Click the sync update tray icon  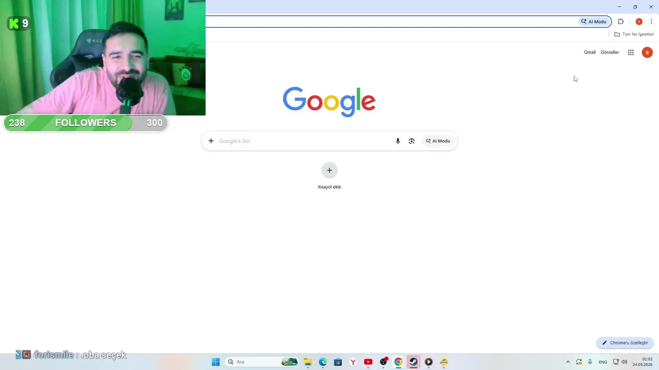[x=579, y=362]
